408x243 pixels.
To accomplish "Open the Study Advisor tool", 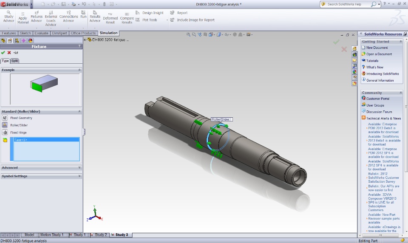I will pyautogui.click(x=8, y=17).
